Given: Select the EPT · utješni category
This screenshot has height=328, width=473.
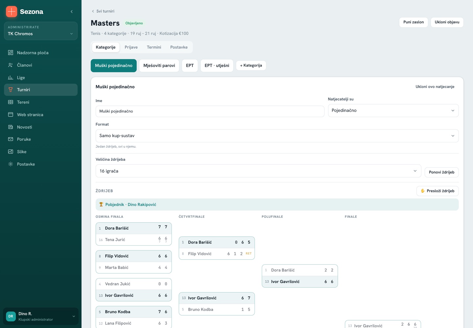Looking at the screenshot, I should coord(217,66).
